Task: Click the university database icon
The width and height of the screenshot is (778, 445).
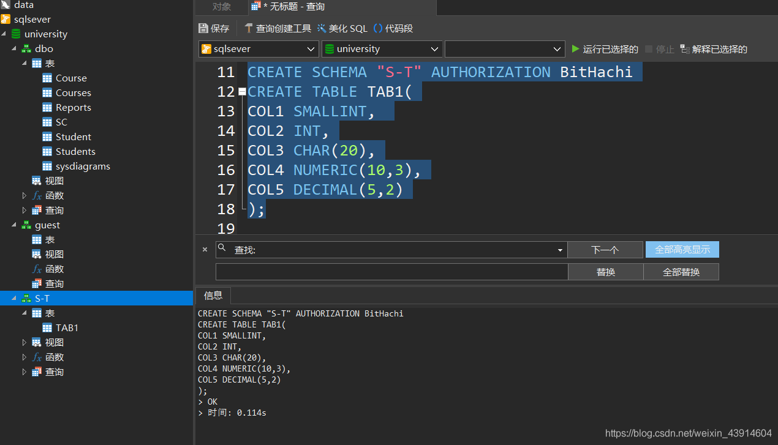Action: [x=16, y=34]
